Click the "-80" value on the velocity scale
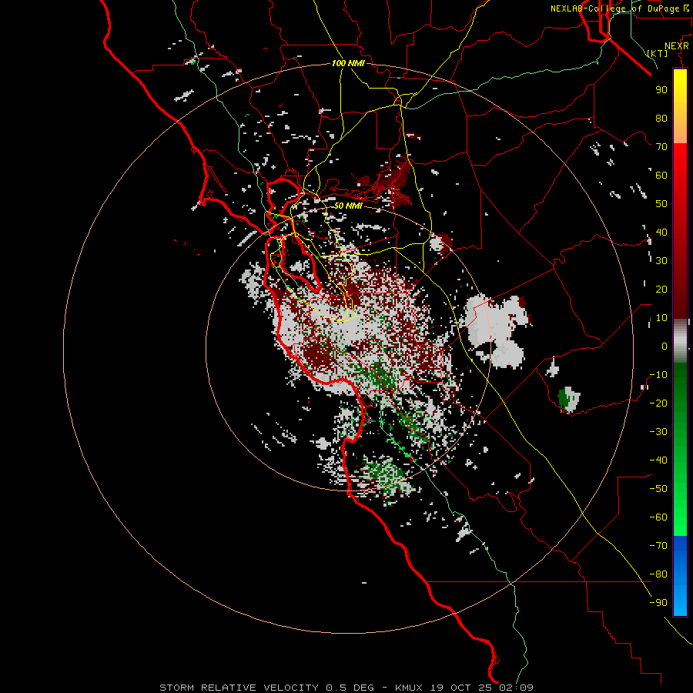 (x=658, y=574)
